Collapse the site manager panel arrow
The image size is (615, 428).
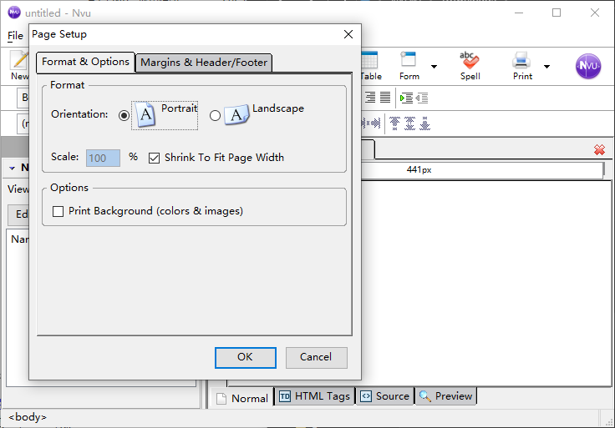[13, 168]
